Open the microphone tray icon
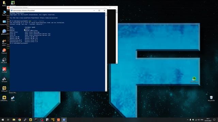This screenshot has height=122, width=218. 190,120
